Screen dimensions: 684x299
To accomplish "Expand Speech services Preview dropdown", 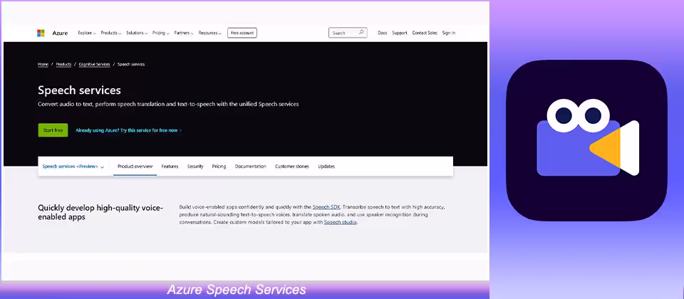I will click(73, 167).
